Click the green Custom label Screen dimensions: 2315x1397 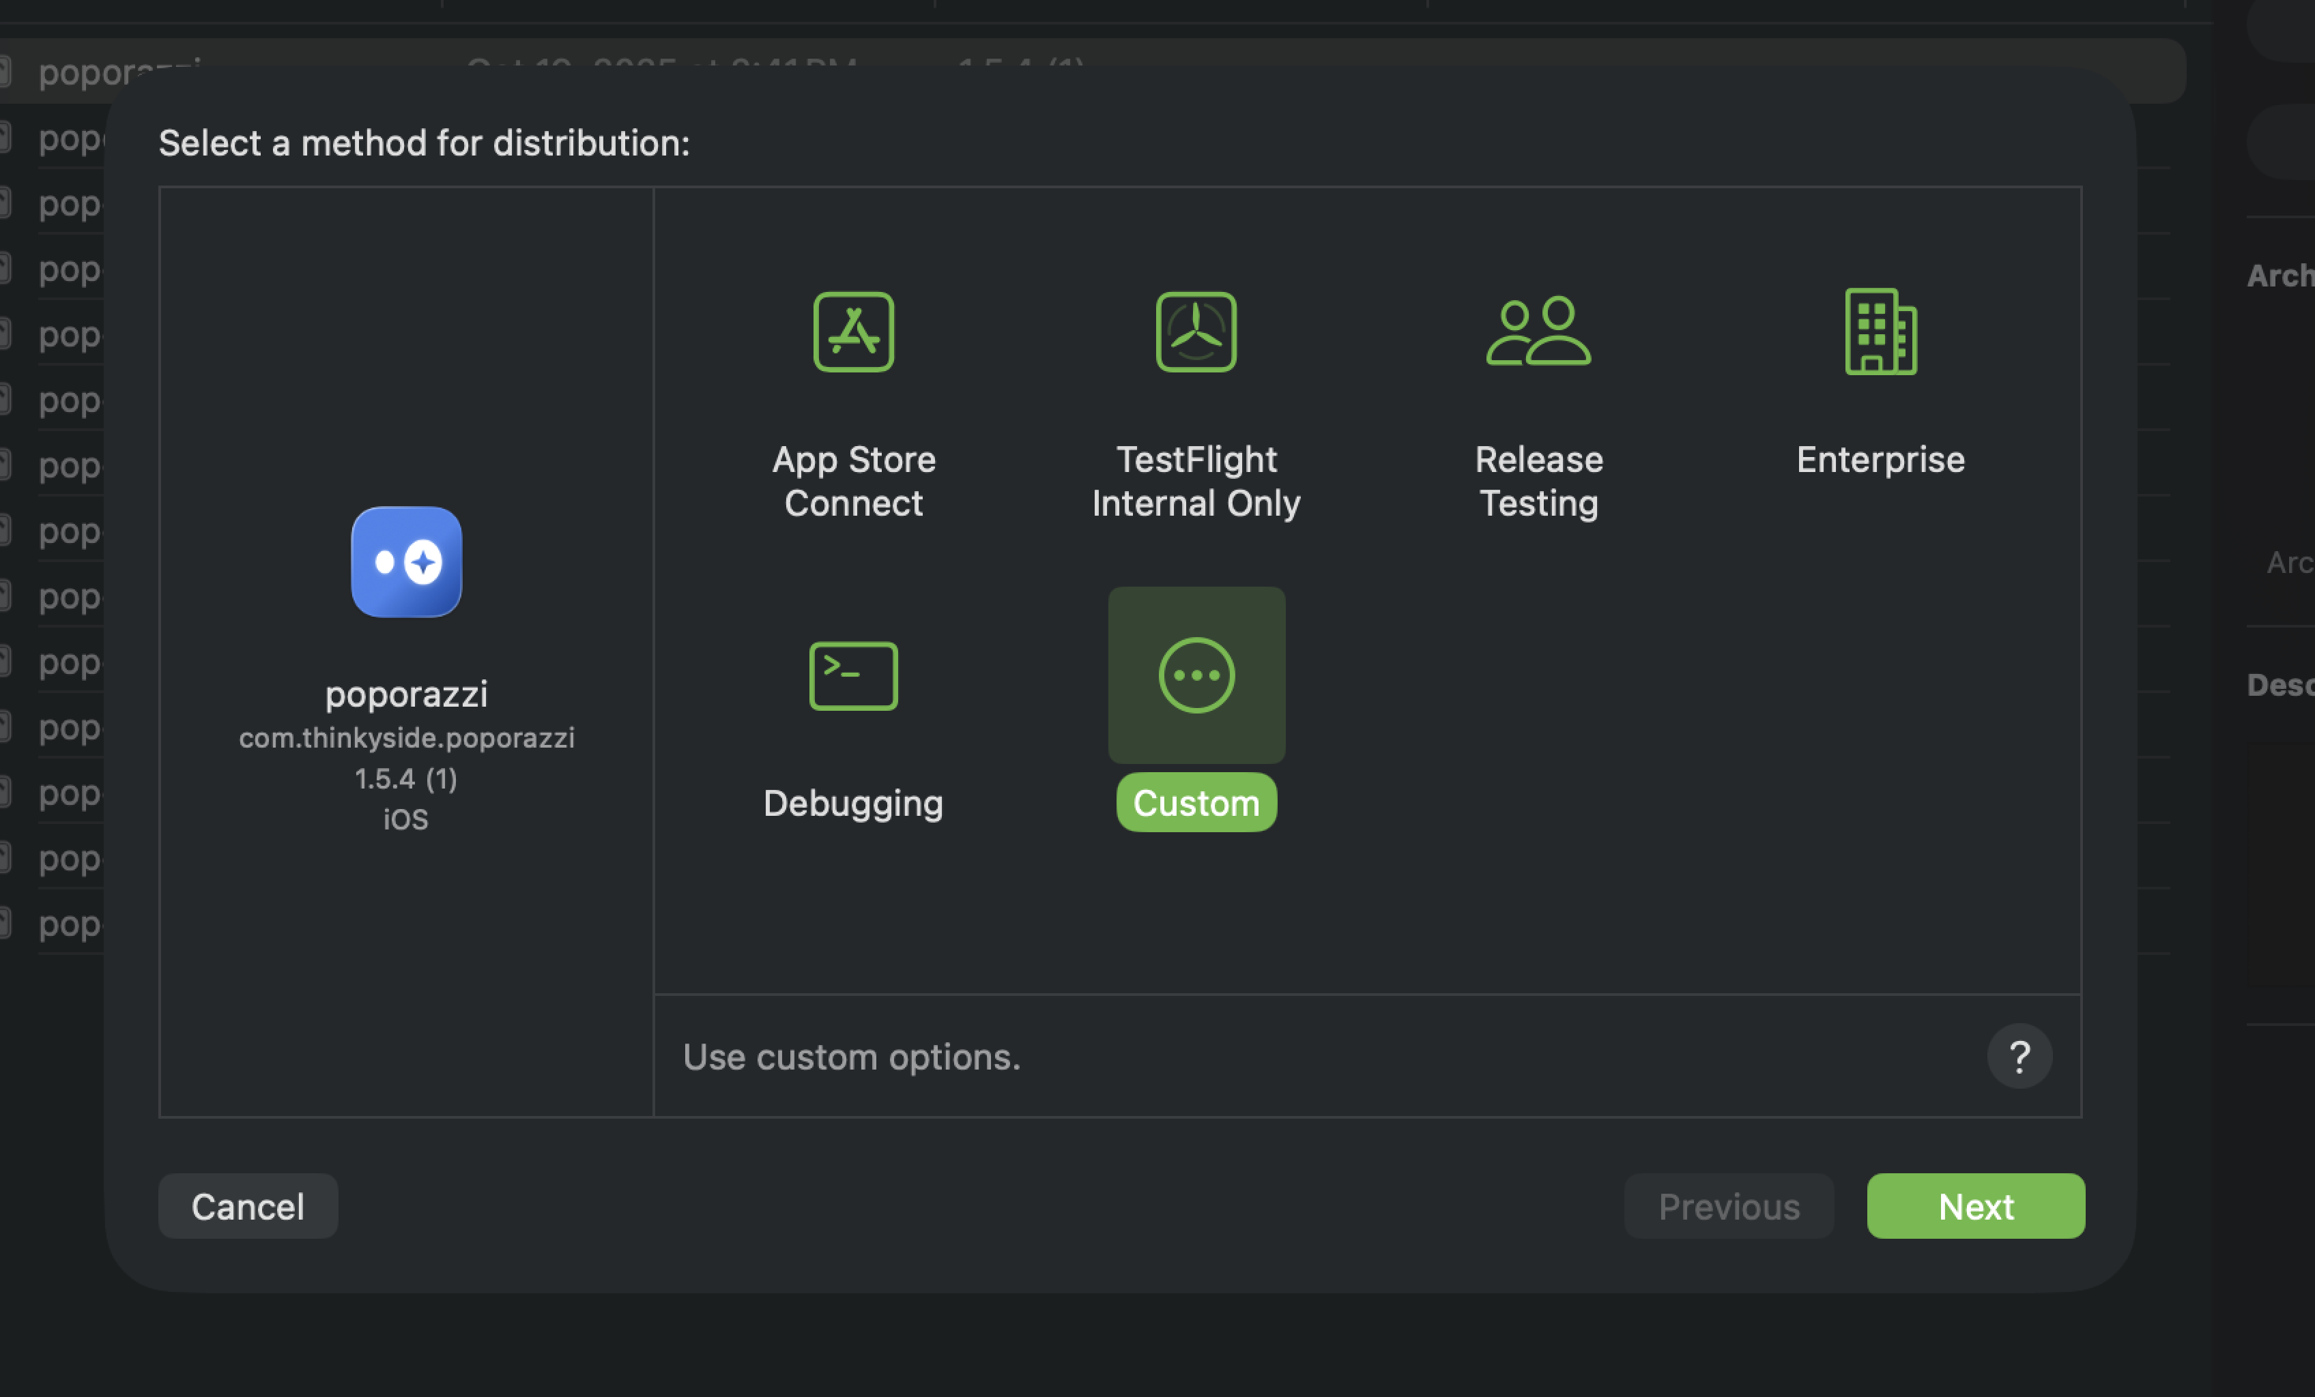point(1196,803)
